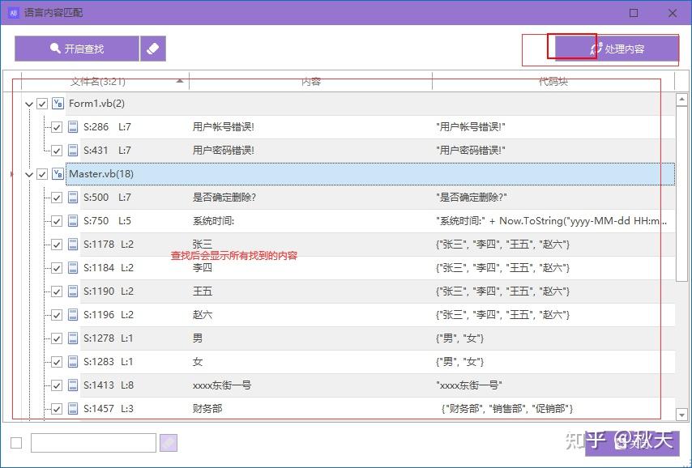Screen dimensions: 692x468
Task: Click the S:1196 L:2 position text
Action: tap(109, 314)
